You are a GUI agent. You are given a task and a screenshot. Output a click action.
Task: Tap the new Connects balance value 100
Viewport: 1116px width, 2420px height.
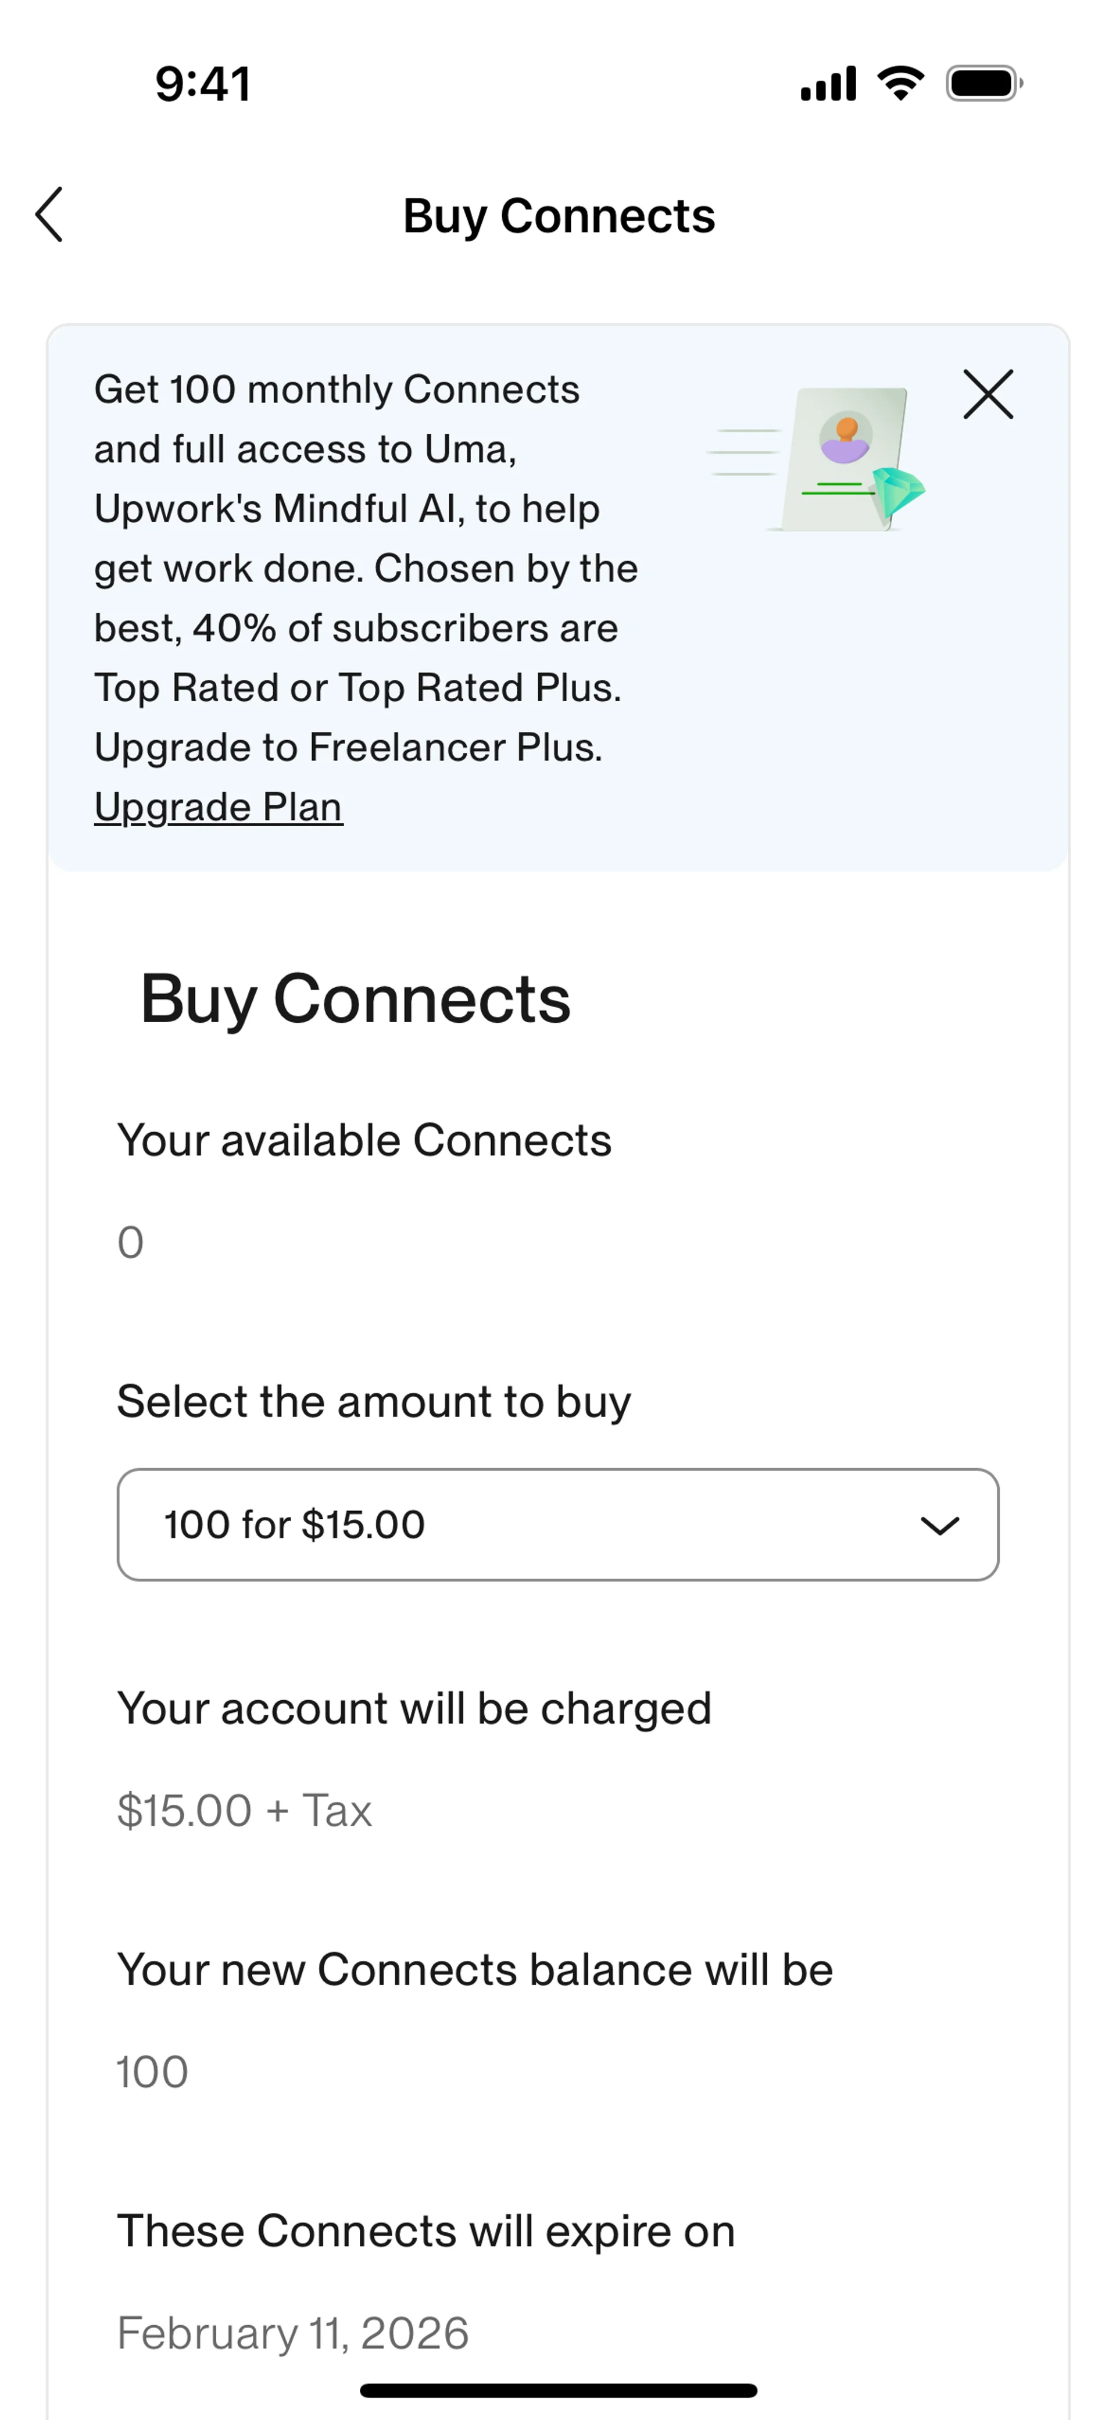152,2072
